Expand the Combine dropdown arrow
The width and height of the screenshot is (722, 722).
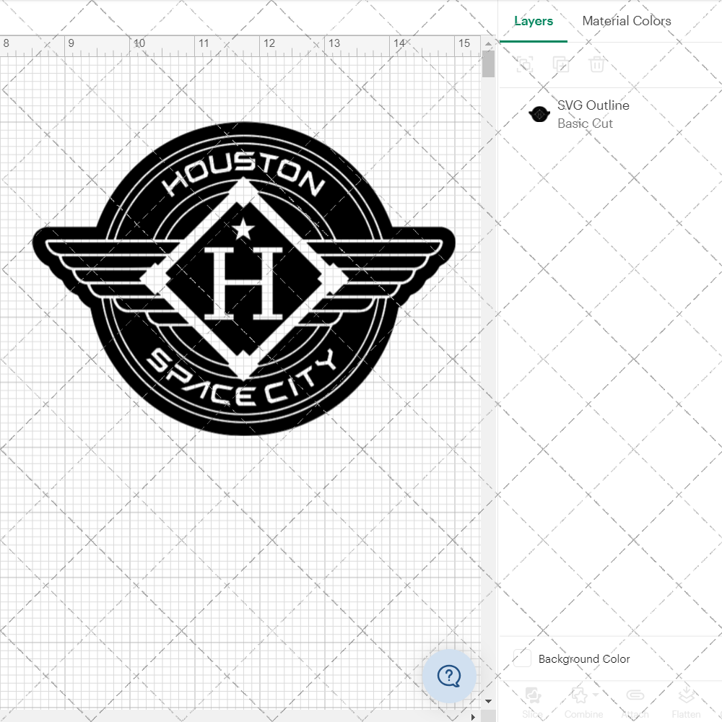click(x=596, y=695)
